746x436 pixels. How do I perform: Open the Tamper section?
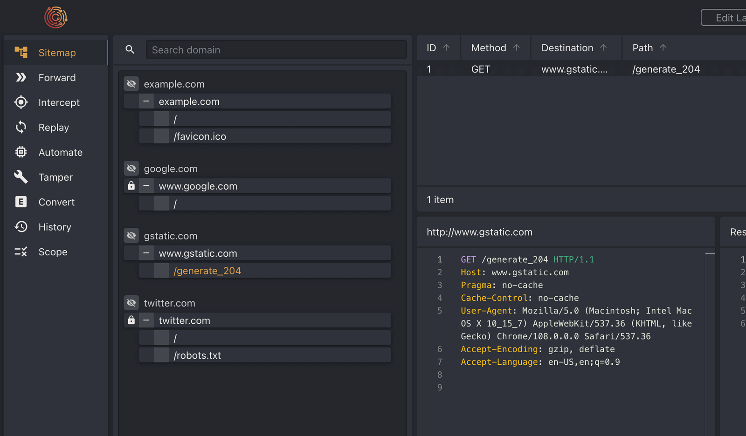click(56, 177)
